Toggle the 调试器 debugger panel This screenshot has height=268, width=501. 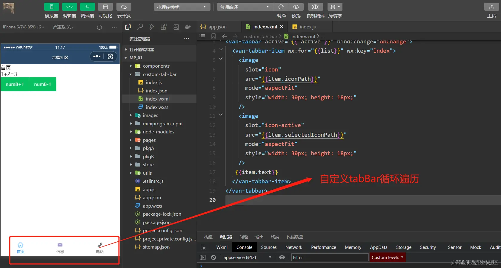(87, 7)
